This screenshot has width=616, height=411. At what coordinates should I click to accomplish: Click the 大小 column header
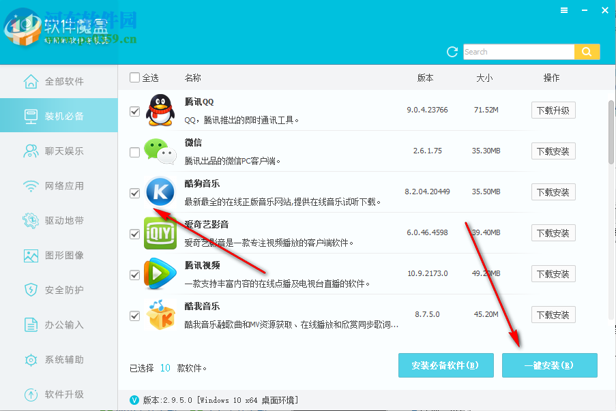(484, 78)
